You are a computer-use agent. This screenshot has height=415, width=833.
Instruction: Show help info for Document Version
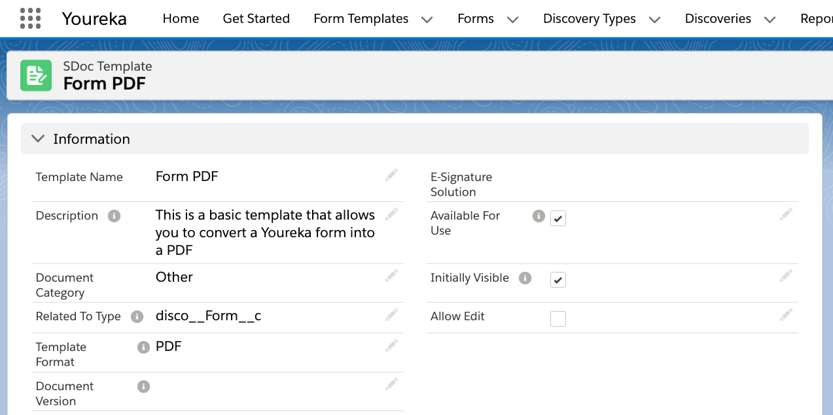143,386
